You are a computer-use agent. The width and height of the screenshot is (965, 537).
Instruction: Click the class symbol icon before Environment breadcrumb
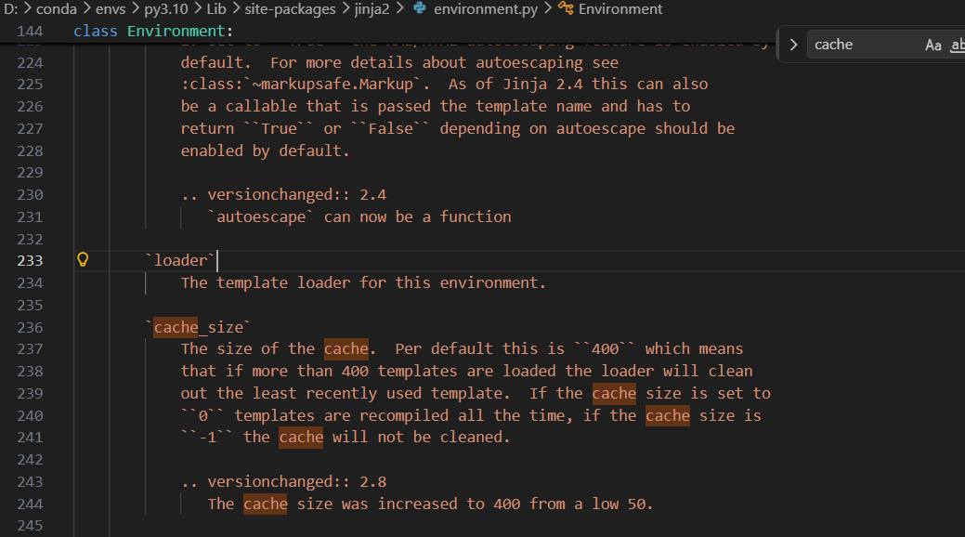[566, 8]
